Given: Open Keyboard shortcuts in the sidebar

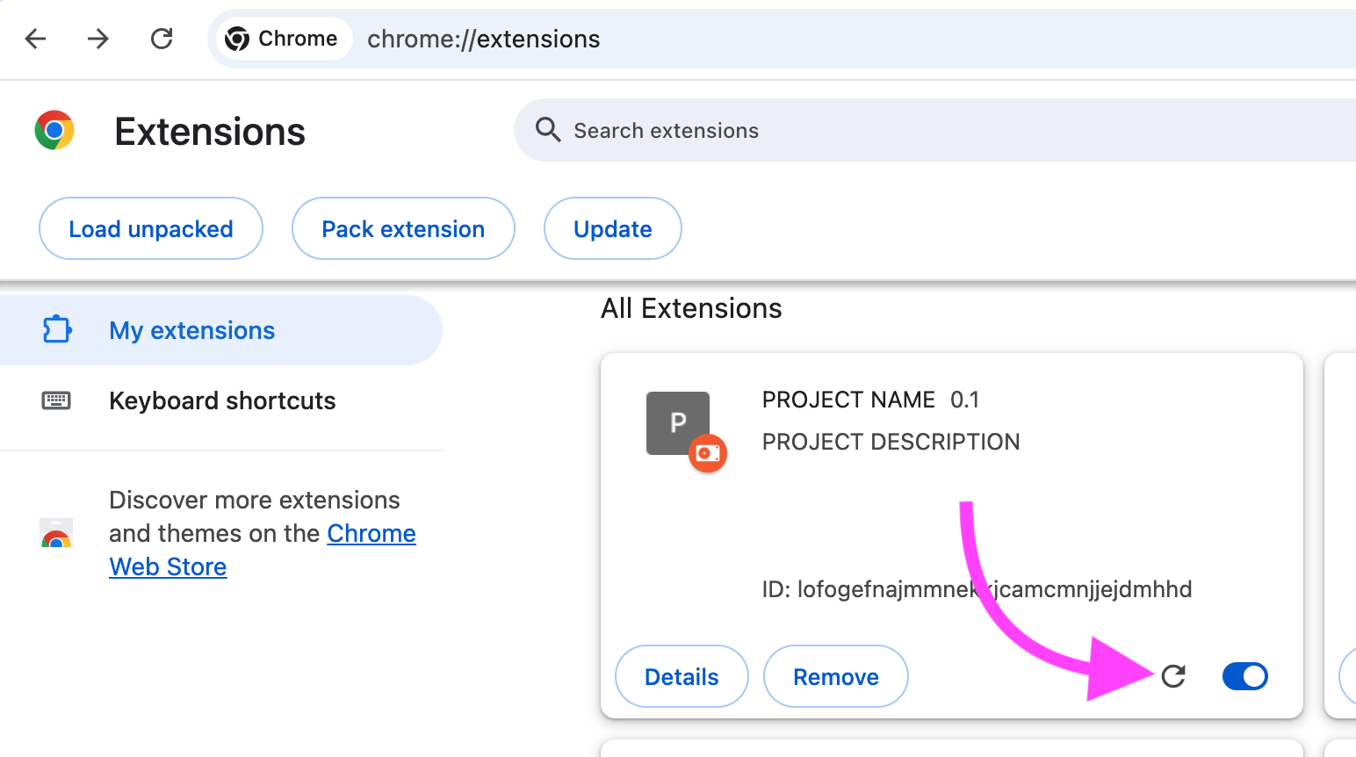Looking at the screenshot, I should coord(222,401).
